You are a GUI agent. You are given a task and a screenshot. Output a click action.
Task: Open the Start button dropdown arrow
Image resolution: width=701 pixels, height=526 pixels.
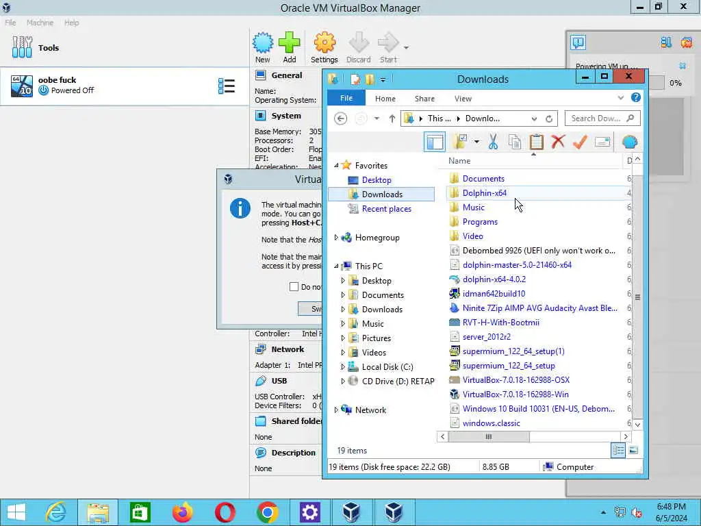click(x=406, y=47)
